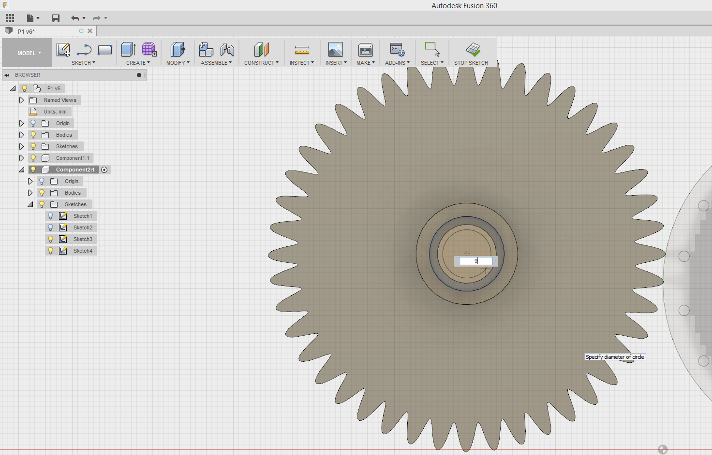Screen dimensions: 712x455
Task: Toggle visibility bulb of Sketch3
Action: tap(50, 239)
